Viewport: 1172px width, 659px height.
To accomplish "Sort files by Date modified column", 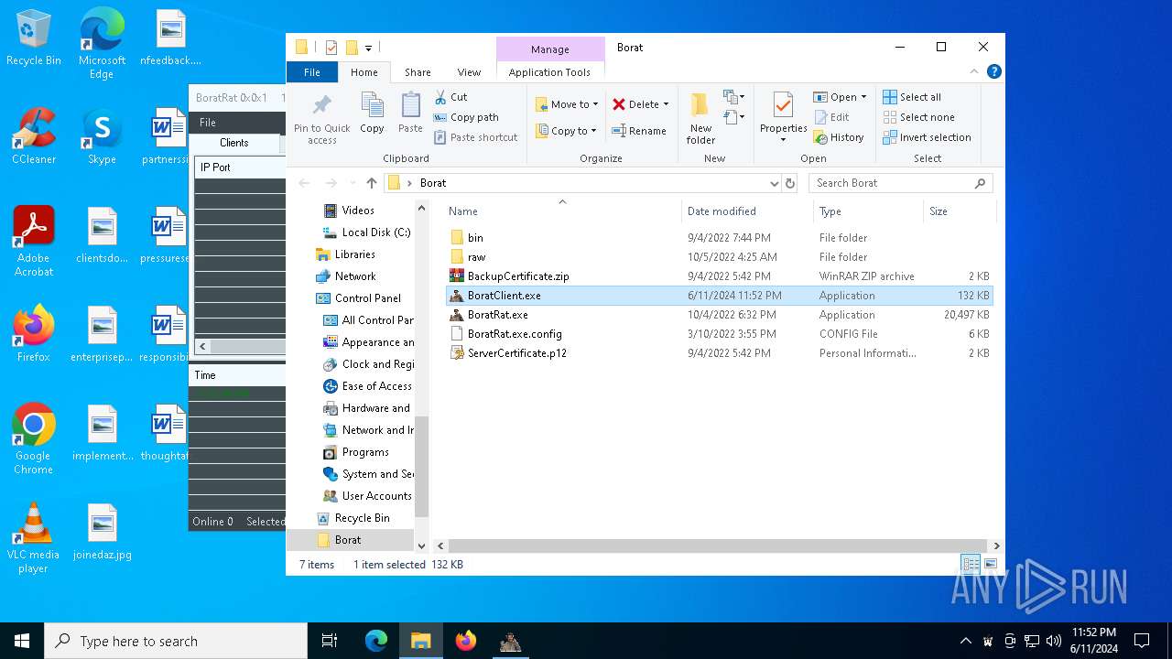I will pos(746,211).
